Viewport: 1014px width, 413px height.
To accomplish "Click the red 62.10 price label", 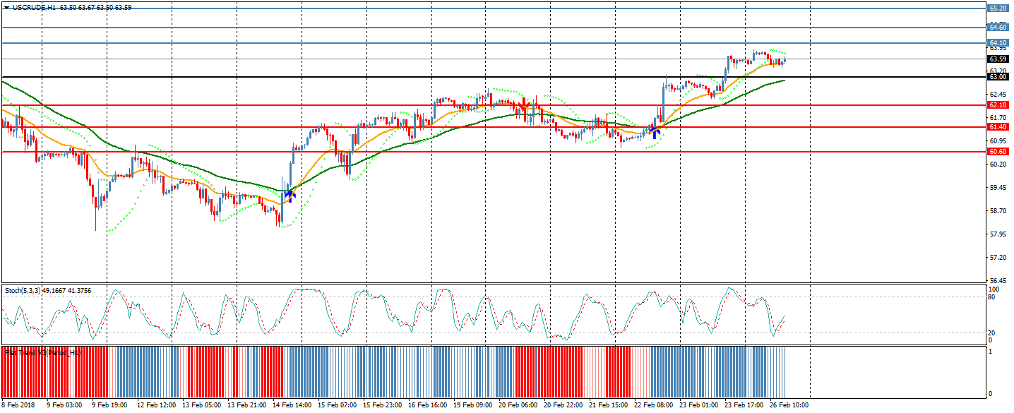I will (x=997, y=105).
